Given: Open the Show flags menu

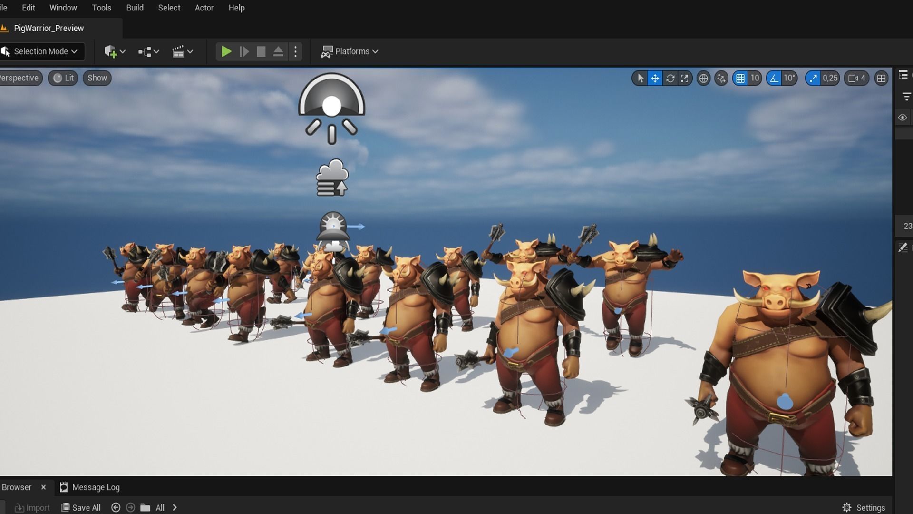Looking at the screenshot, I should point(97,78).
